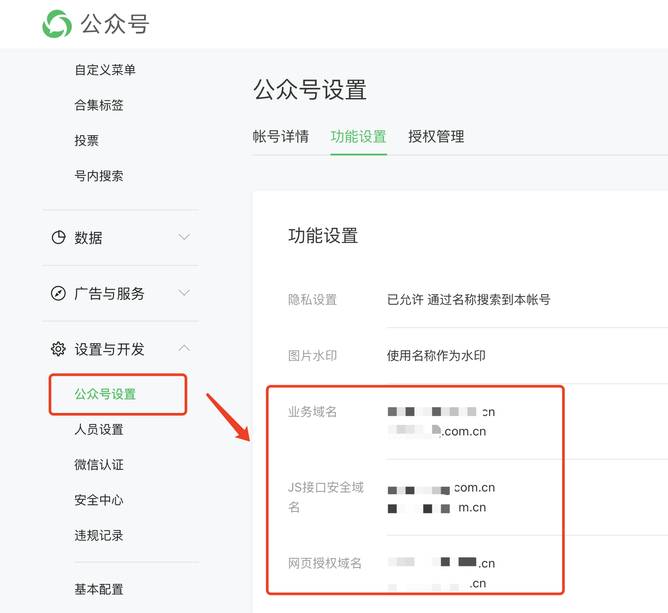Screen dimensions: 668x613
Task: Open 人员设置 in the sidebar
Action: [x=99, y=429]
